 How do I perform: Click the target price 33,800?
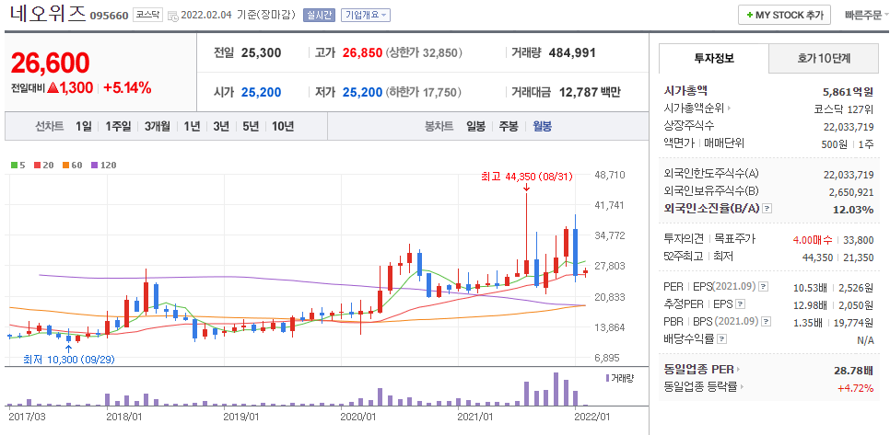click(x=859, y=240)
